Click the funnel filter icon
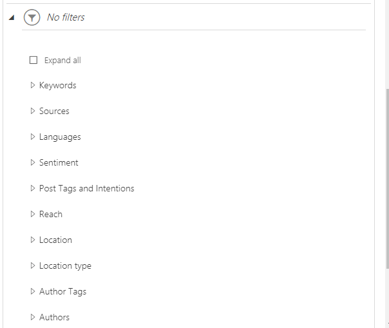The width and height of the screenshot is (389, 328). pyautogui.click(x=32, y=17)
